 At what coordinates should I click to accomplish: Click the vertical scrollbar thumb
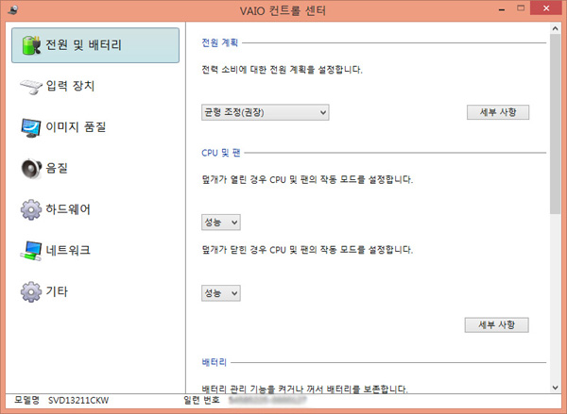coord(555,124)
